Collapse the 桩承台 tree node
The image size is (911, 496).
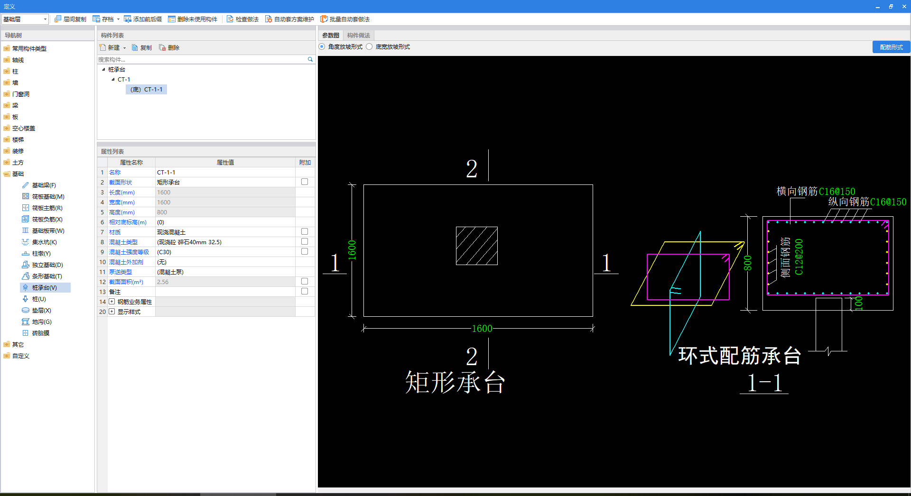(x=103, y=70)
